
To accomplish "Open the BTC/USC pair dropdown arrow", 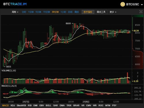I will pos(142,5).
